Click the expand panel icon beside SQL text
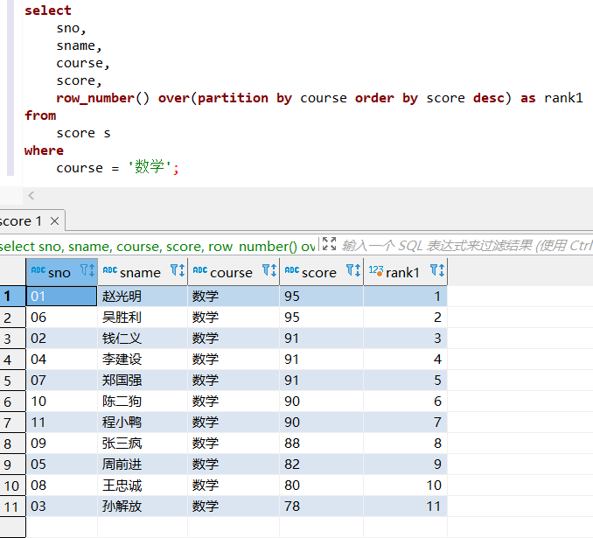This screenshot has width=593, height=538. (x=329, y=244)
